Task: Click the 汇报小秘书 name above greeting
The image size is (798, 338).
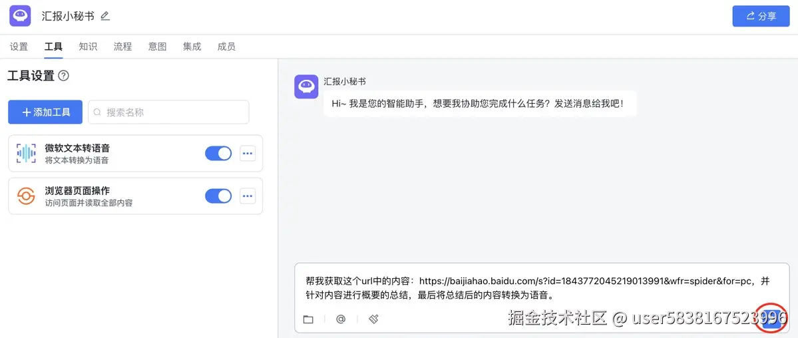Action: [345, 81]
